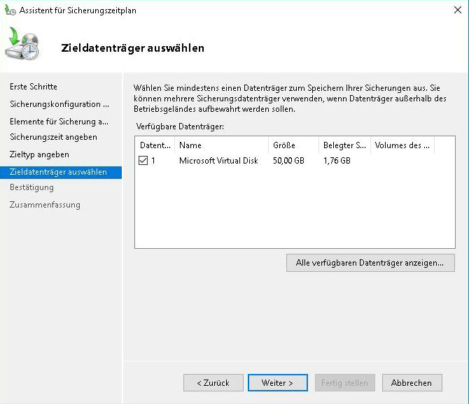
Task: Go to the Sicherungskonfiguration step
Action: 59,104
